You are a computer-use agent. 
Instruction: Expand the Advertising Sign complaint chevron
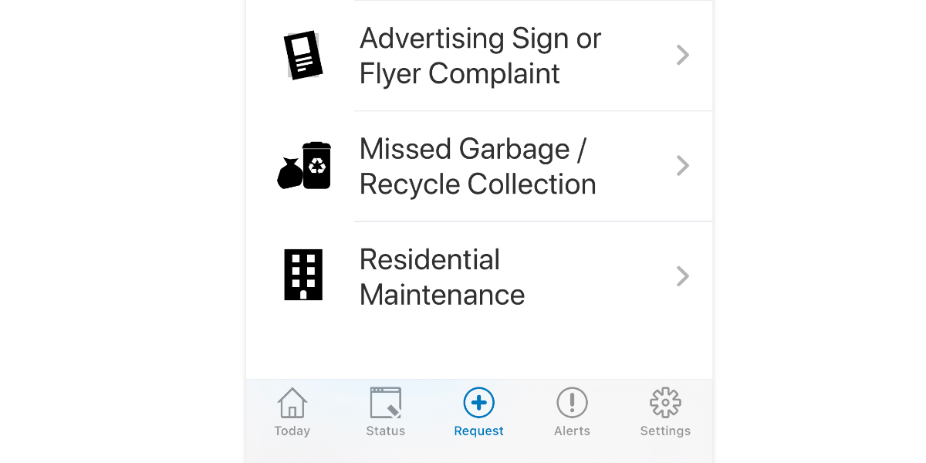pyautogui.click(x=682, y=55)
